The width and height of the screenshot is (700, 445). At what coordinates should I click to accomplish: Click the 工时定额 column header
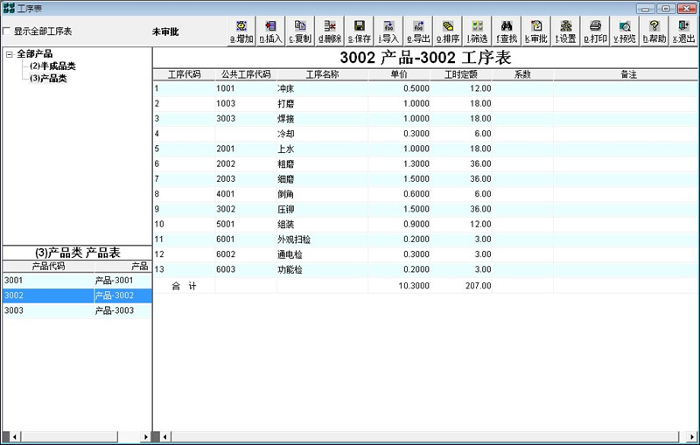(461, 74)
